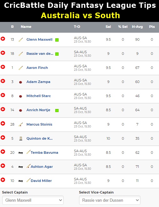The width and height of the screenshot is (159, 207).
Task: Remove David Miller with red arrow icon
Action: (x=3, y=180)
